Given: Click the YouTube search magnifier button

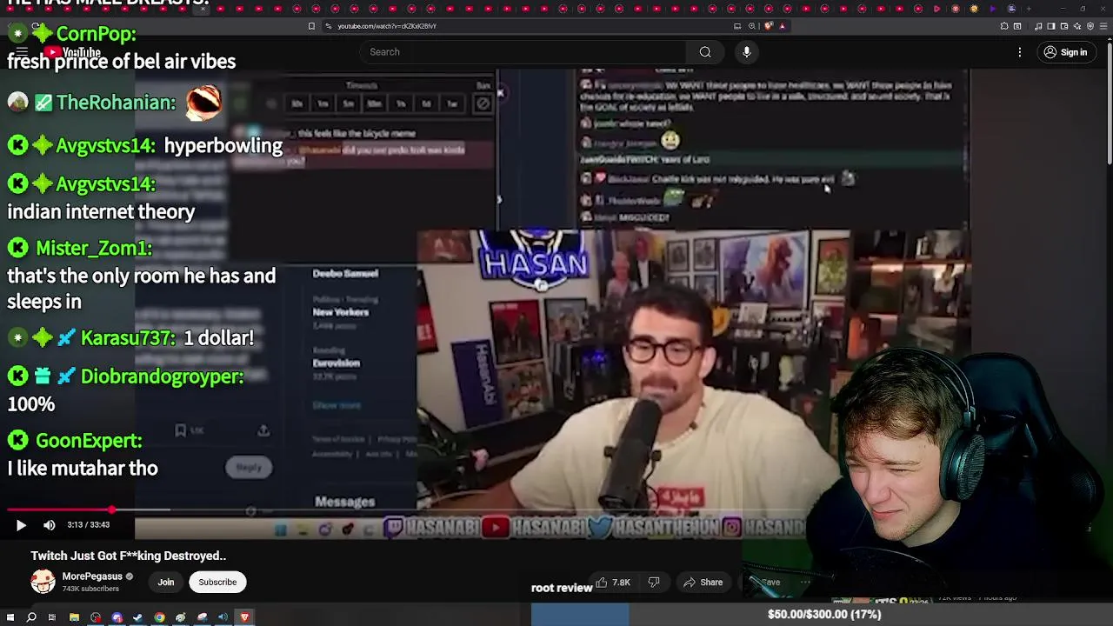Looking at the screenshot, I should click(705, 52).
